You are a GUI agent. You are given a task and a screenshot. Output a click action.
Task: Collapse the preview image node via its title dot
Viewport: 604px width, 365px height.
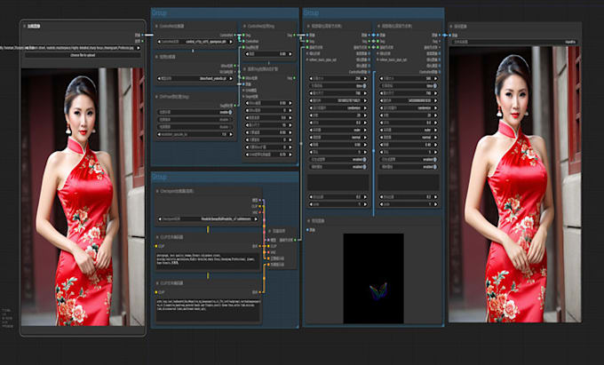tap(310, 220)
